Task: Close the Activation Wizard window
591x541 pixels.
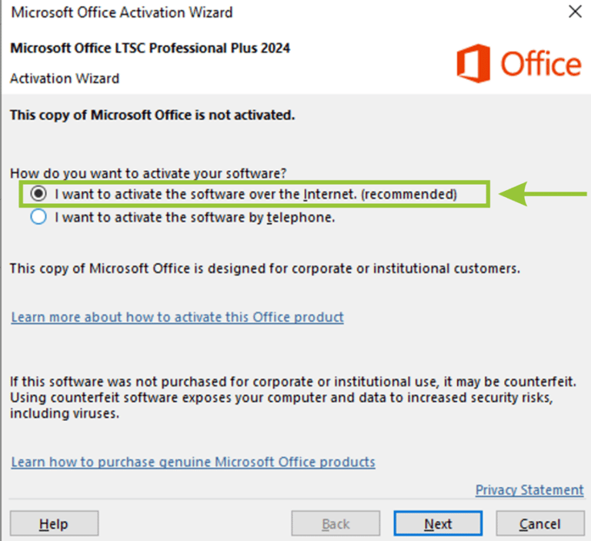Action: 575,12
